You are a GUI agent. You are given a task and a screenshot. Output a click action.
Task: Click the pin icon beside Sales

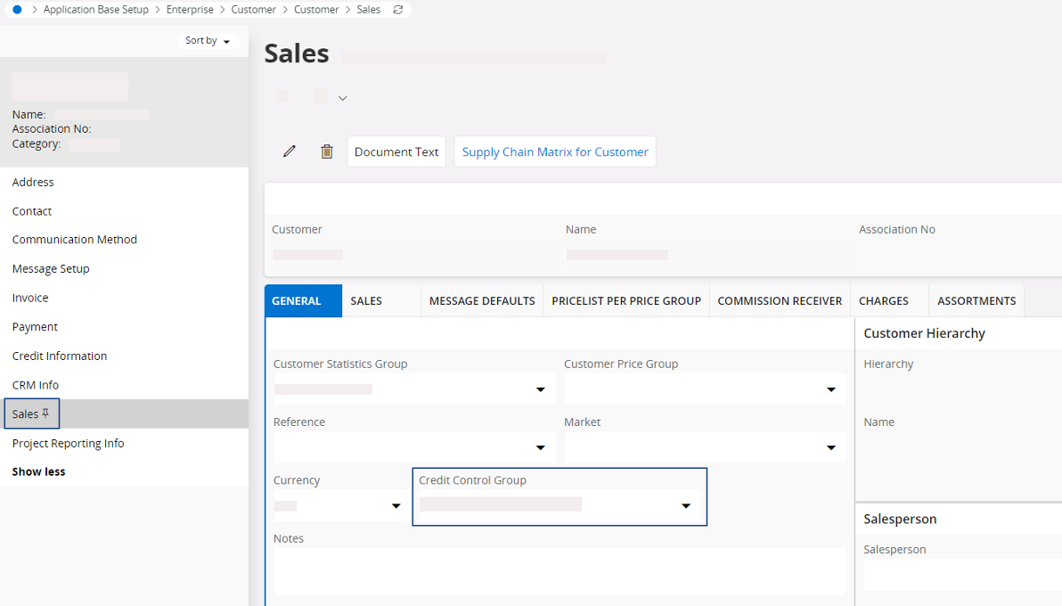[x=46, y=414]
